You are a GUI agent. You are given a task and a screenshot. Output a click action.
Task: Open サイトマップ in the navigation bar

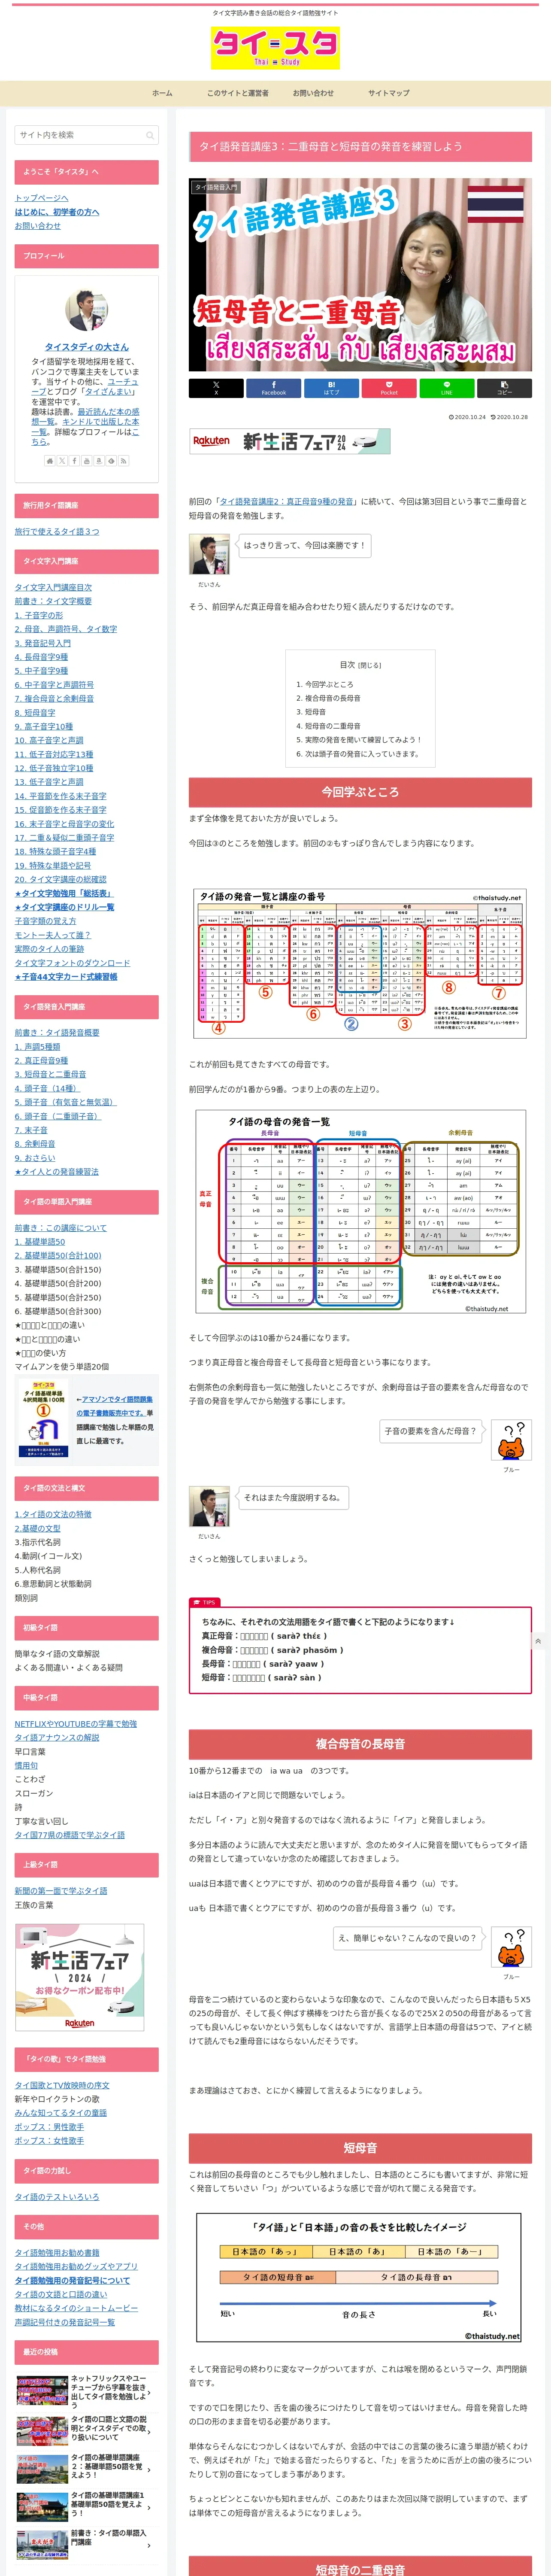pos(389,93)
